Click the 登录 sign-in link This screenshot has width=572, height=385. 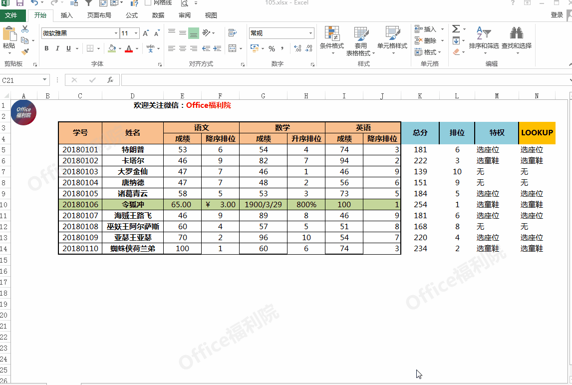pos(557,15)
